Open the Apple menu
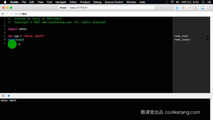 (5, 2)
